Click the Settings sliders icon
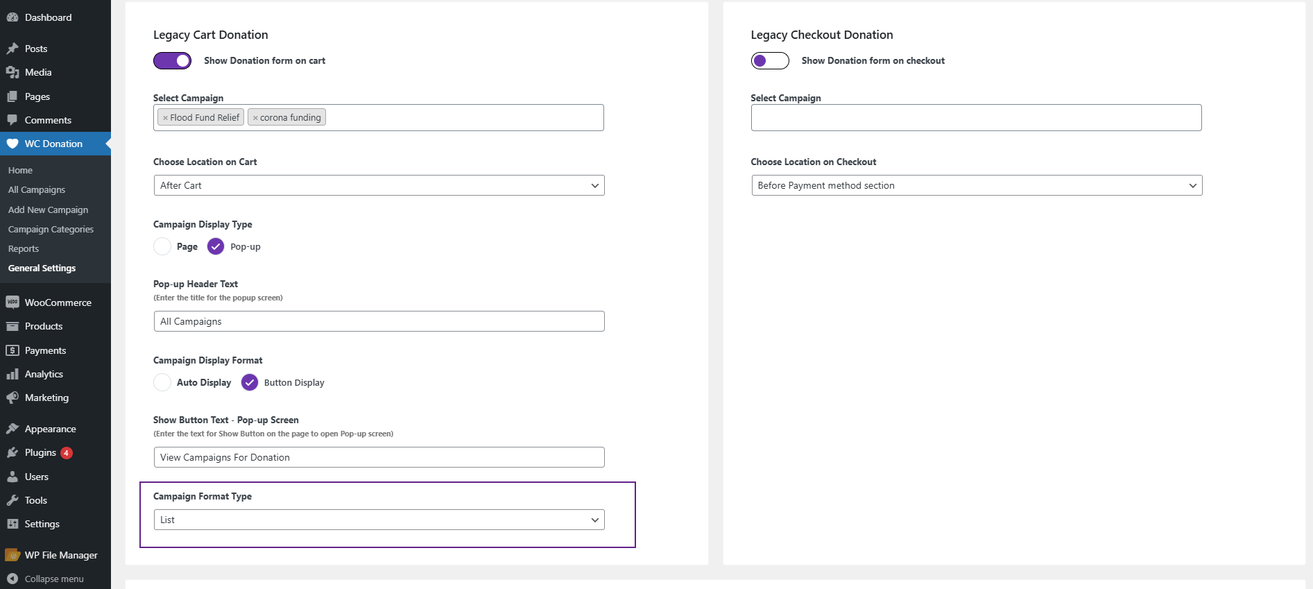 click(x=12, y=524)
